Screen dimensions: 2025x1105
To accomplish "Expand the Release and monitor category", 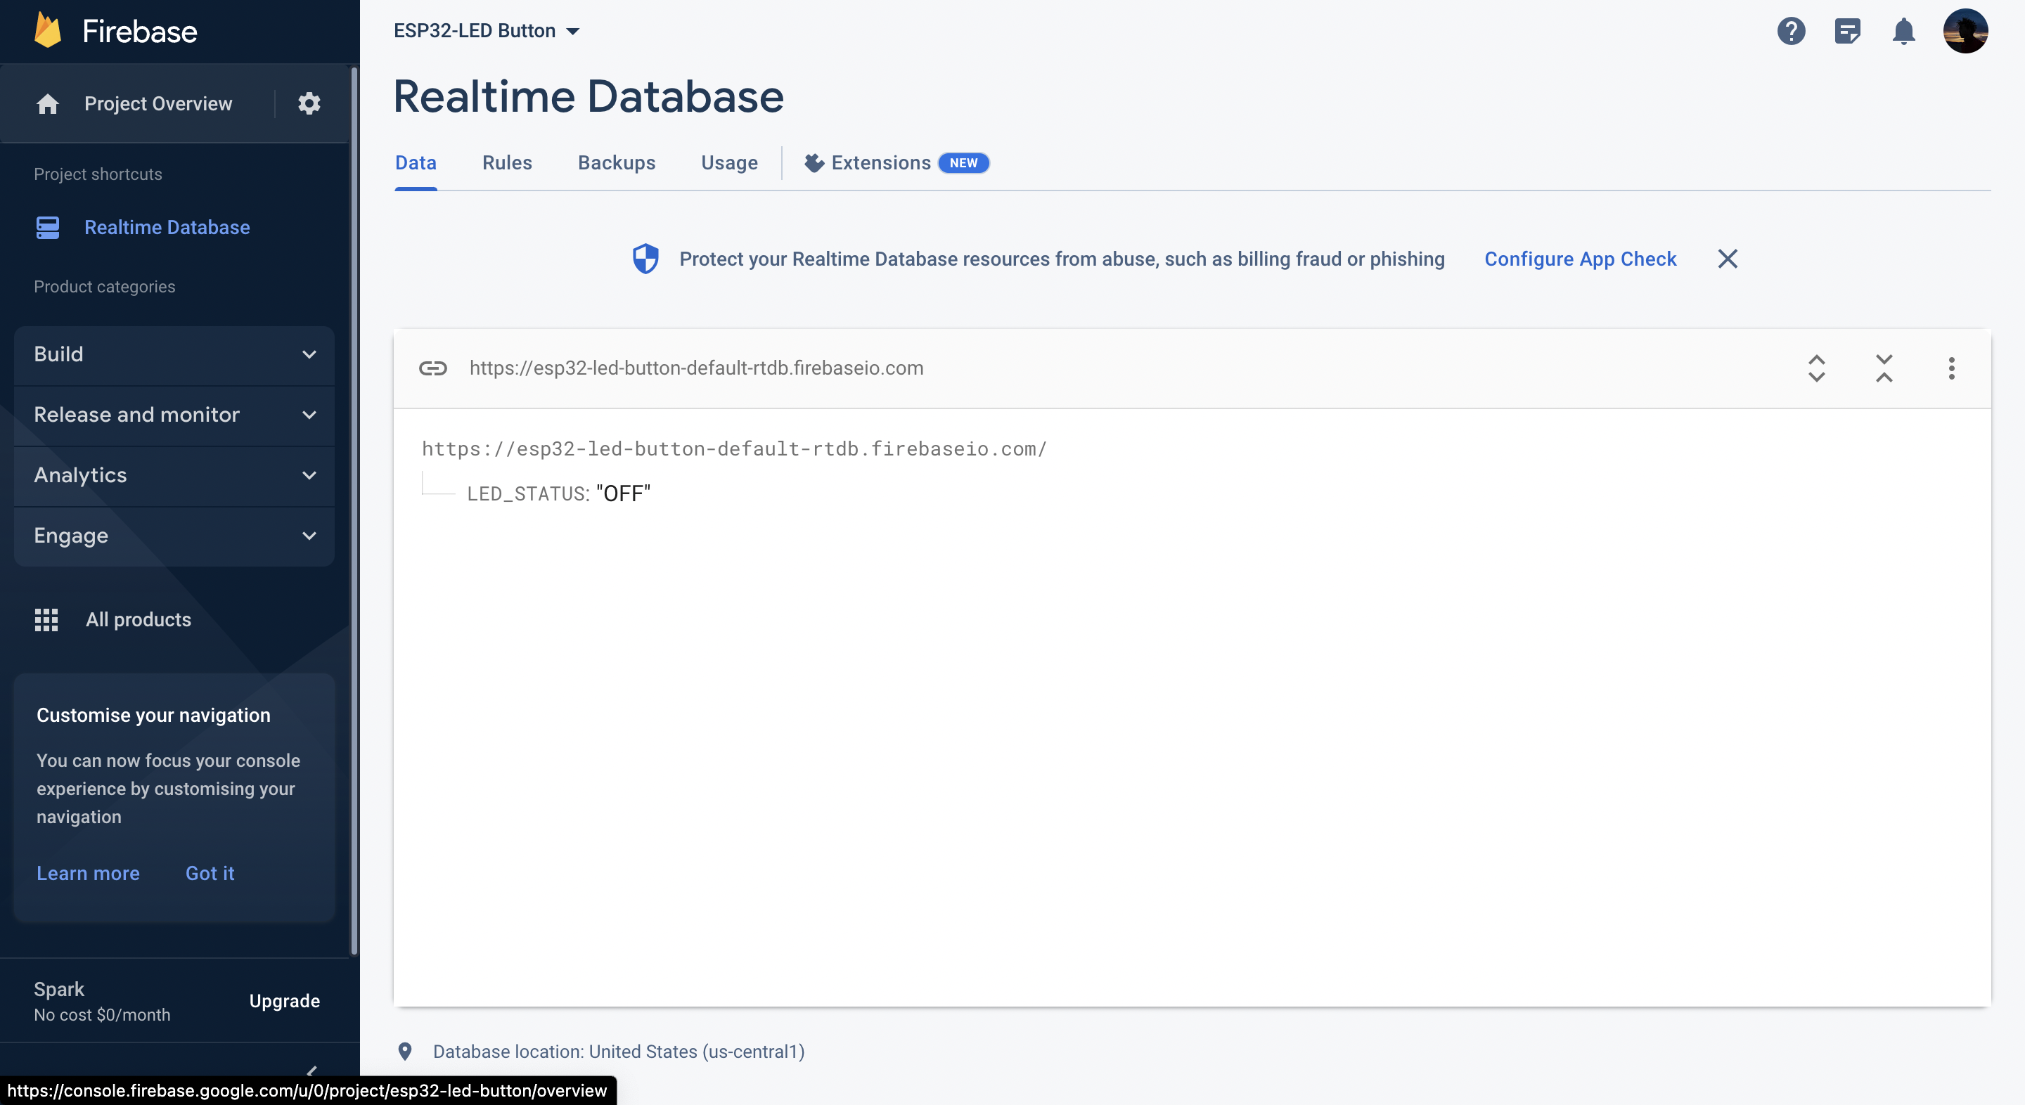I will 174,415.
